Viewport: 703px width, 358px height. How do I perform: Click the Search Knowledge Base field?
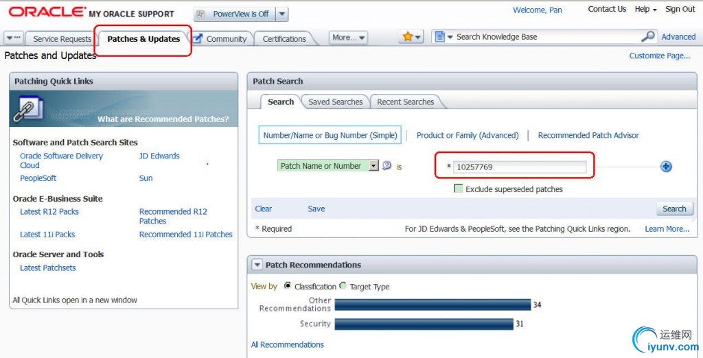[x=547, y=37]
